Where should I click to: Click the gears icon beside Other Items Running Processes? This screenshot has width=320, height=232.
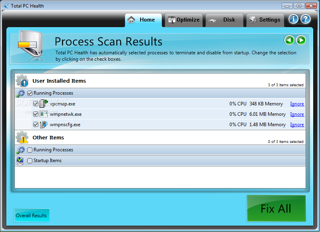tap(21, 150)
